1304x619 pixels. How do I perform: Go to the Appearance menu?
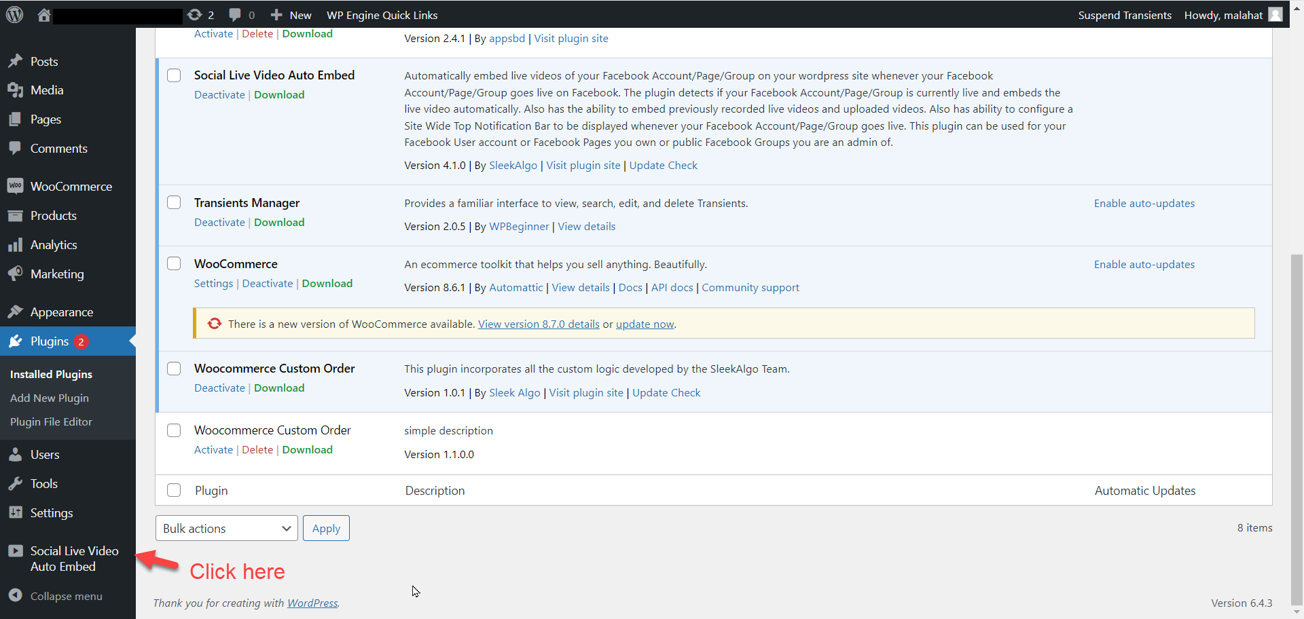pos(61,312)
